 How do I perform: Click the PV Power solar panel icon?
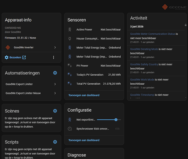pyautogui.click(x=70, y=66)
